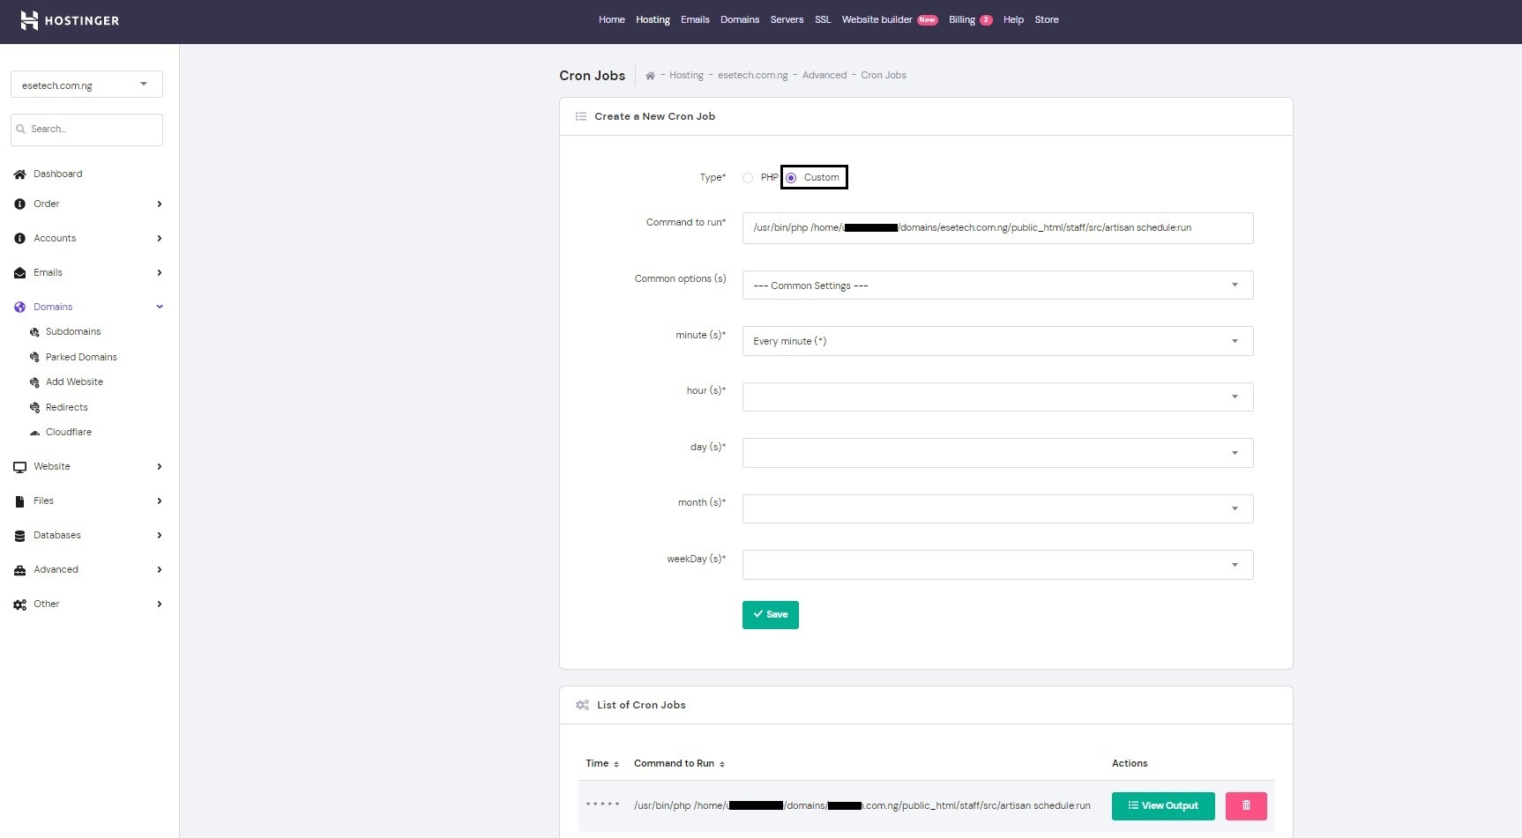Click the Command to run field
The width and height of the screenshot is (1522, 838).
pos(996,228)
